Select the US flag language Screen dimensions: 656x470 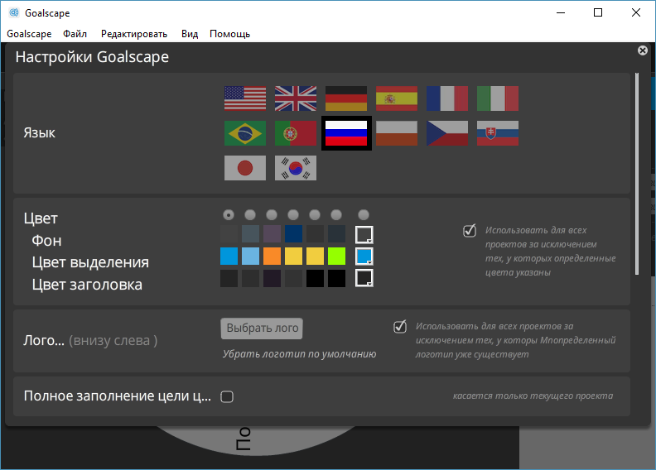[x=244, y=98]
